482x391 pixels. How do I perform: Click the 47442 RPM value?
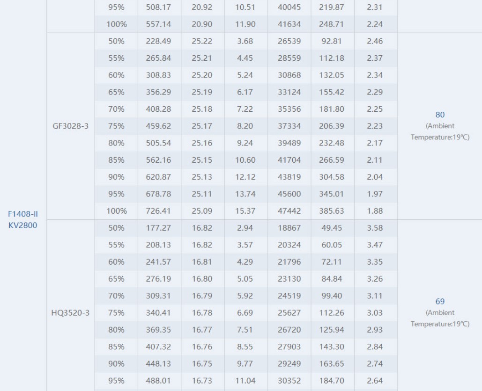click(x=289, y=211)
